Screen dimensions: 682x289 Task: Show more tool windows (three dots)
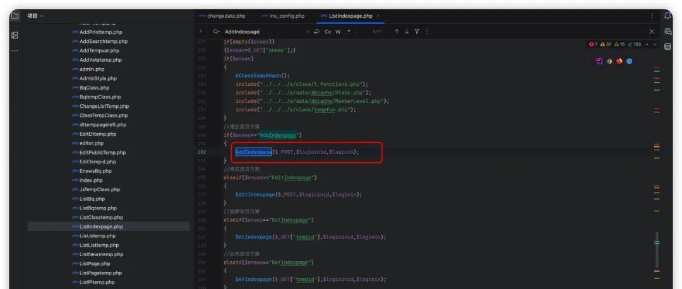pyautogui.click(x=15, y=51)
